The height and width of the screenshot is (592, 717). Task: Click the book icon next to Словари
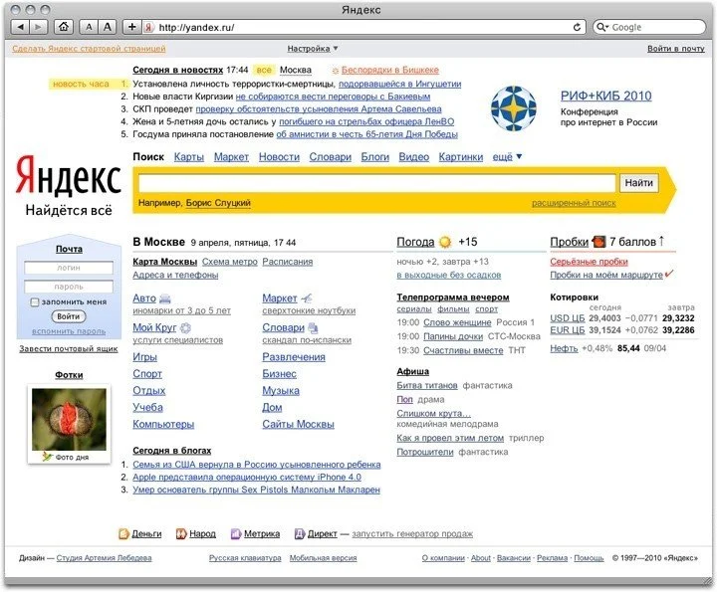313,328
